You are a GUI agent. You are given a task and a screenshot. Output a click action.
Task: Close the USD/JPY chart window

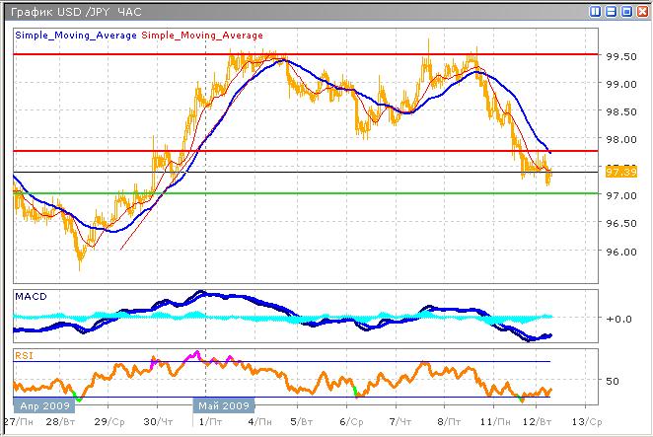(x=641, y=11)
